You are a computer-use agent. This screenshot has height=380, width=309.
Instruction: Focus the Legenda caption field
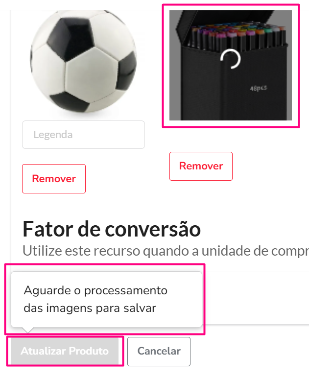83,135
